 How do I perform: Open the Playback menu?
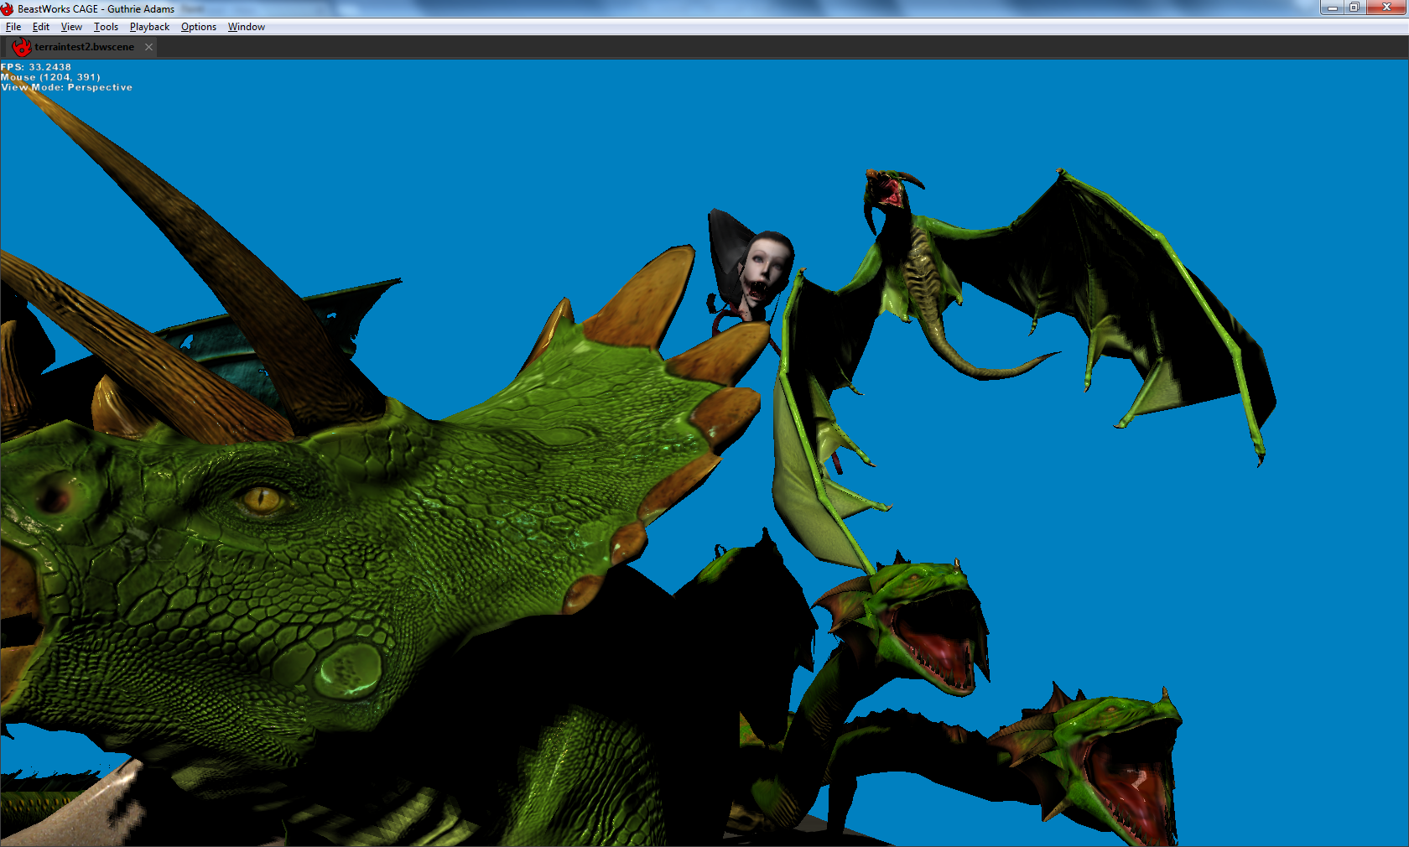149,27
